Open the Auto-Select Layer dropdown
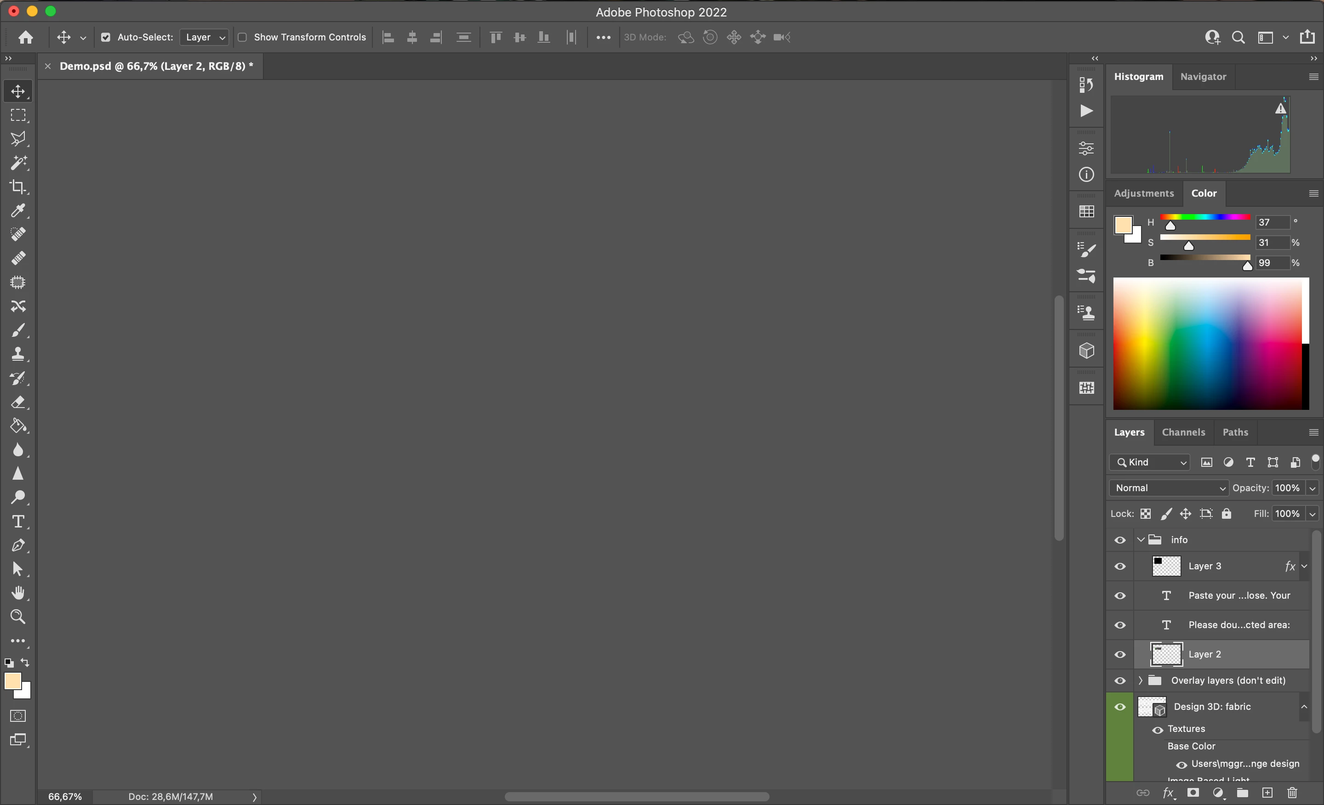Image resolution: width=1324 pixels, height=805 pixels. (x=204, y=37)
